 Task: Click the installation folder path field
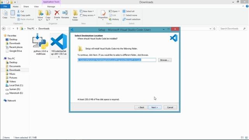[117, 60]
